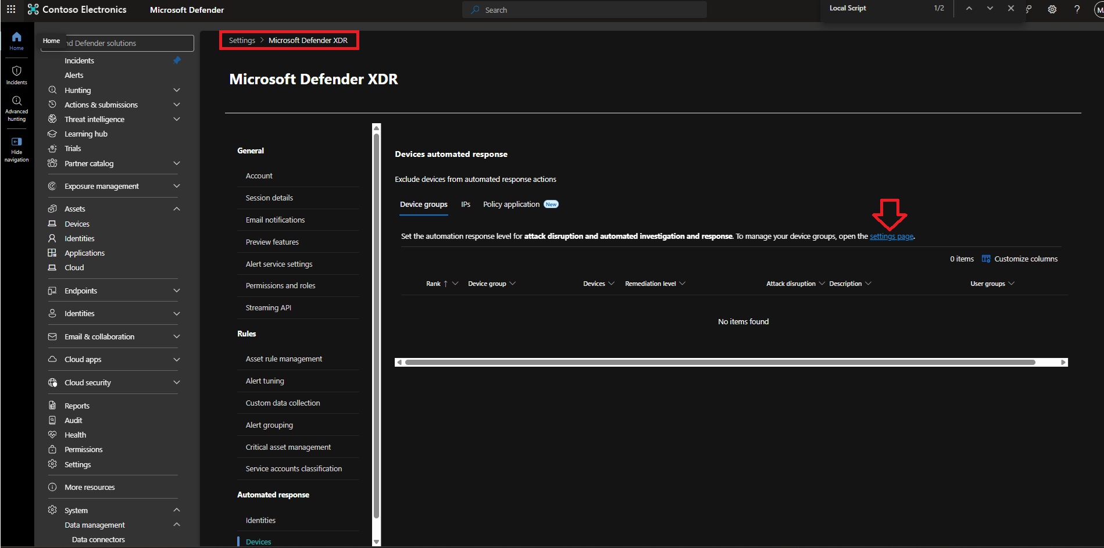This screenshot has width=1104, height=548.
Task: Click the navigation search box
Action: (117, 43)
